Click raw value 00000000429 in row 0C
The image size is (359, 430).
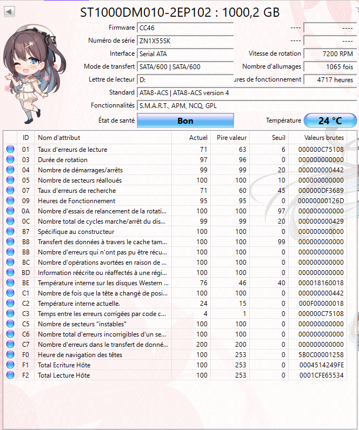[x=321, y=221]
